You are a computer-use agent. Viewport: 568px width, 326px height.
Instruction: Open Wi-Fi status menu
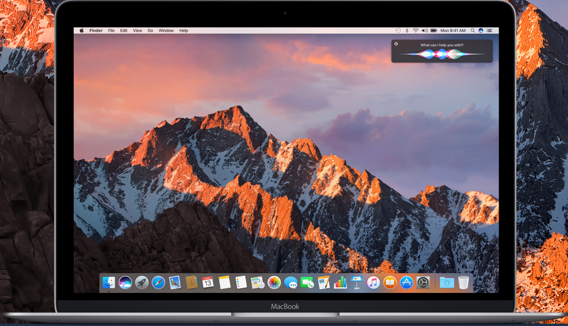coord(416,30)
